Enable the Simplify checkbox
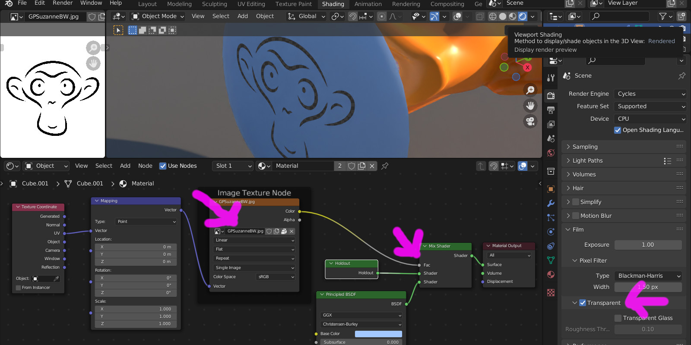 (576, 202)
